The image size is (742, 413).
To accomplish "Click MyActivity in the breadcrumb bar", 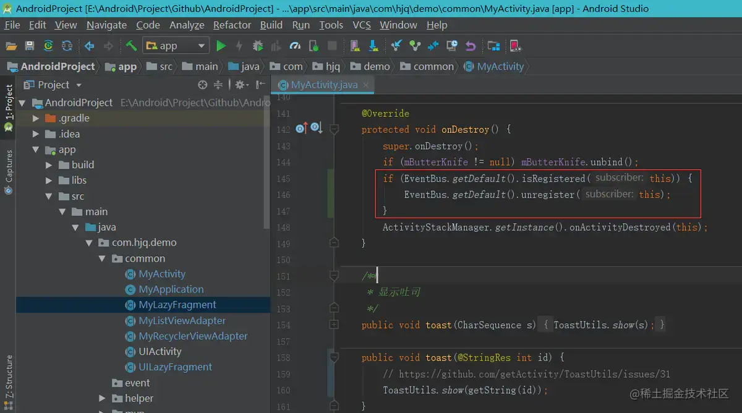I will coord(500,66).
